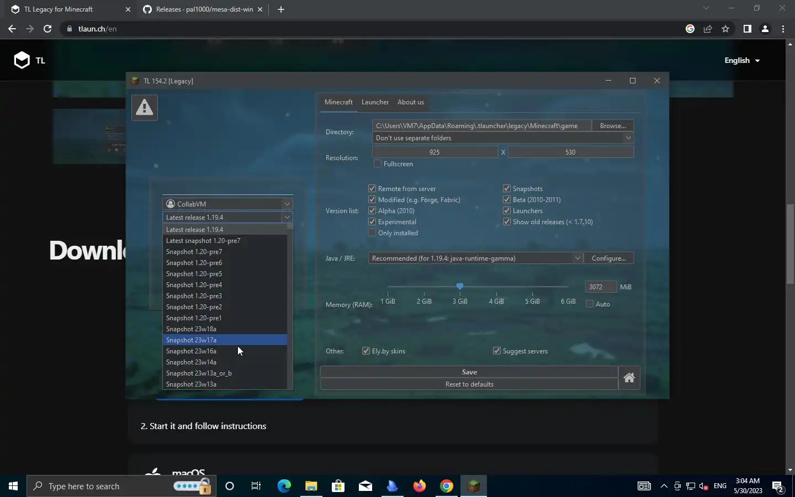Screen dimensions: 795x497
Task: Click Reset to defaults button
Action: [469, 384]
